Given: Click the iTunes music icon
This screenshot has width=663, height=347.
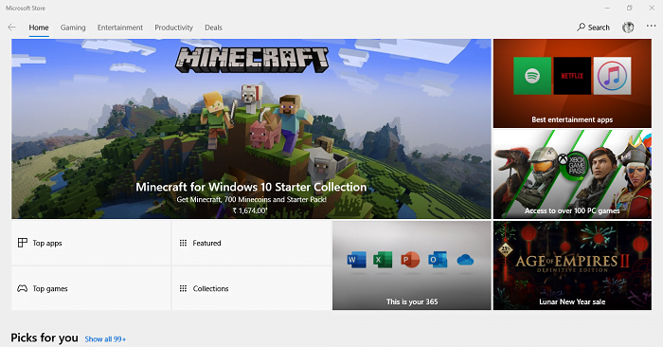Looking at the screenshot, I should 612,76.
